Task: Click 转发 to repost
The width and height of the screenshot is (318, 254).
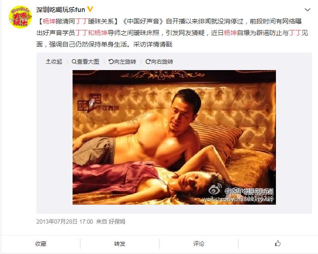Action: click(120, 243)
